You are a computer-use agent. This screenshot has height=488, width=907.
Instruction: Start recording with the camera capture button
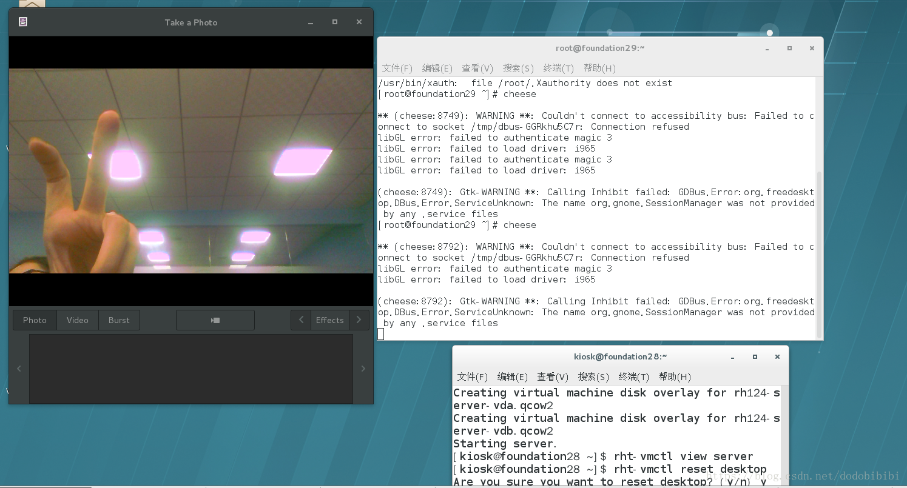click(x=215, y=320)
